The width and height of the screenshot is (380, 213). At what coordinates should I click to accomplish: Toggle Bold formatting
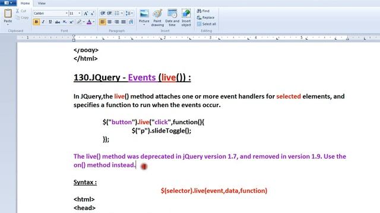36,22
